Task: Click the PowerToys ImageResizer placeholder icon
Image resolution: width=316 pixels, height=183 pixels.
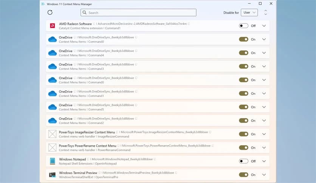Action: click(x=53, y=134)
